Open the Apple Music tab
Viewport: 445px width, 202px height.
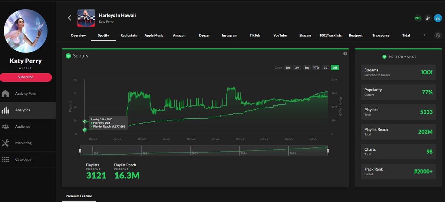154,36
